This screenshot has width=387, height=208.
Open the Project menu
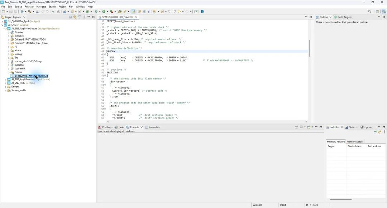[62, 7]
